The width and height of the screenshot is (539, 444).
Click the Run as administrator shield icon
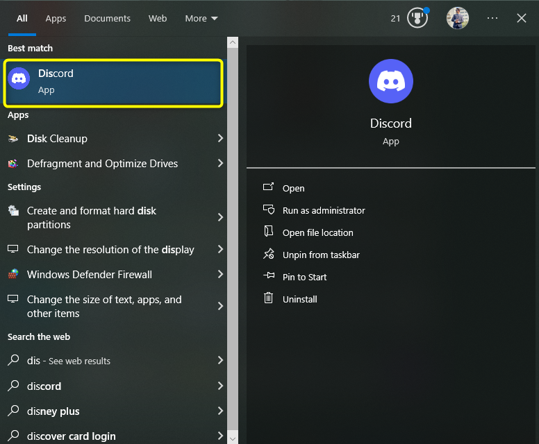pyautogui.click(x=269, y=209)
